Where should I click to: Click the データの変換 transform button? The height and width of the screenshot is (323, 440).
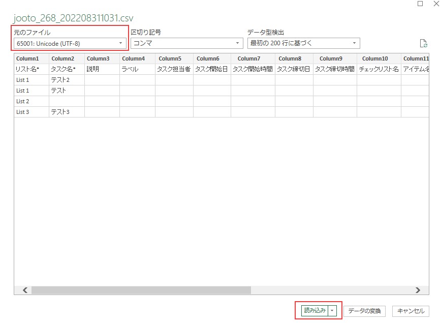pyautogui.click(x=364, y=311)
